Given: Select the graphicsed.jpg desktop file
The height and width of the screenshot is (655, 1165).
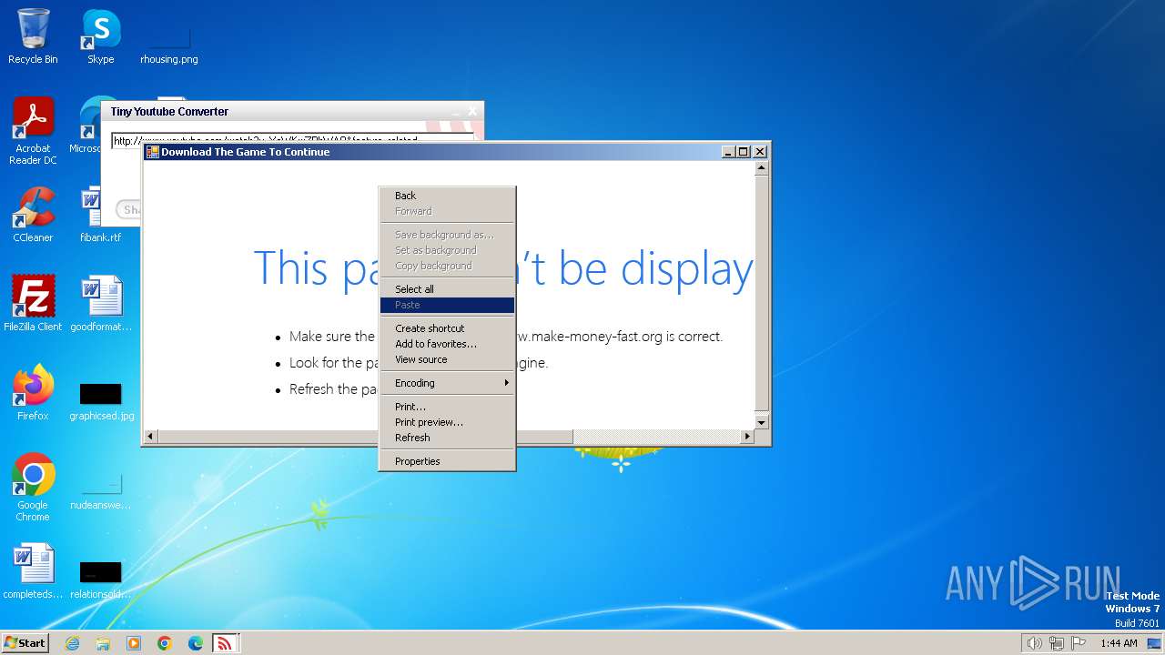Looking at the screenshot, I should tap(101, 400).
